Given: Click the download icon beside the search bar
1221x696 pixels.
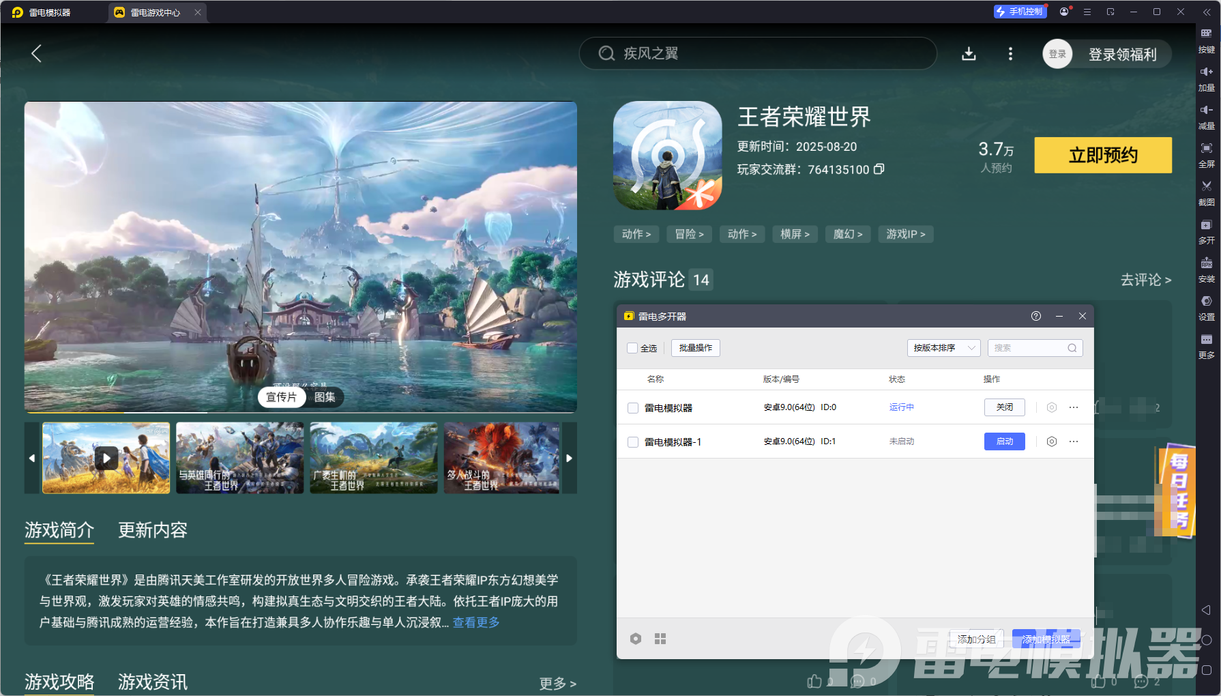Looking at the screenshot, I should pos(969,53).
